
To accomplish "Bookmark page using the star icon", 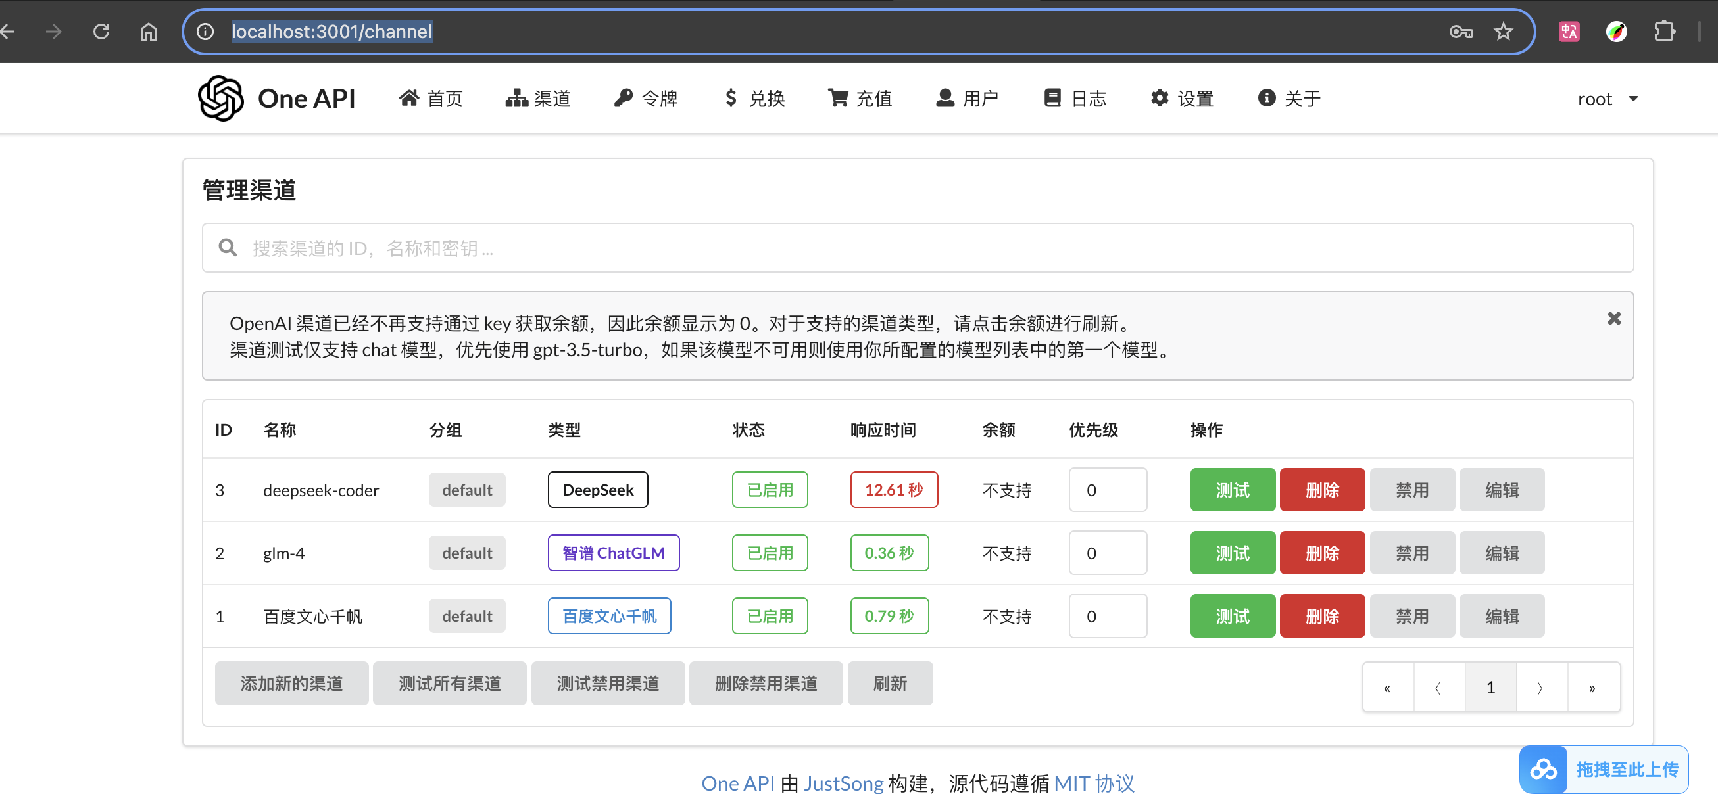I will [1502, 32].
